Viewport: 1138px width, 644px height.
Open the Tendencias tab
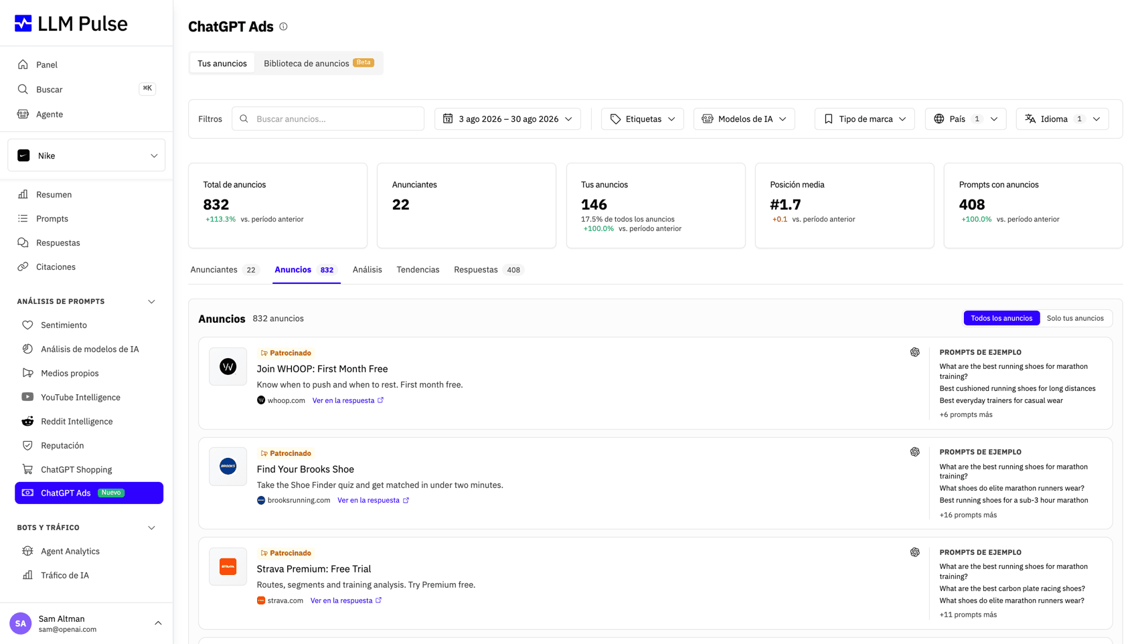418,270
